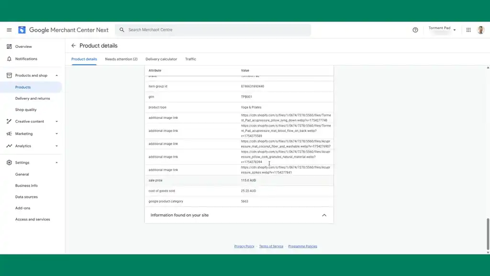Click the Settings gear icon

point(9,162)
